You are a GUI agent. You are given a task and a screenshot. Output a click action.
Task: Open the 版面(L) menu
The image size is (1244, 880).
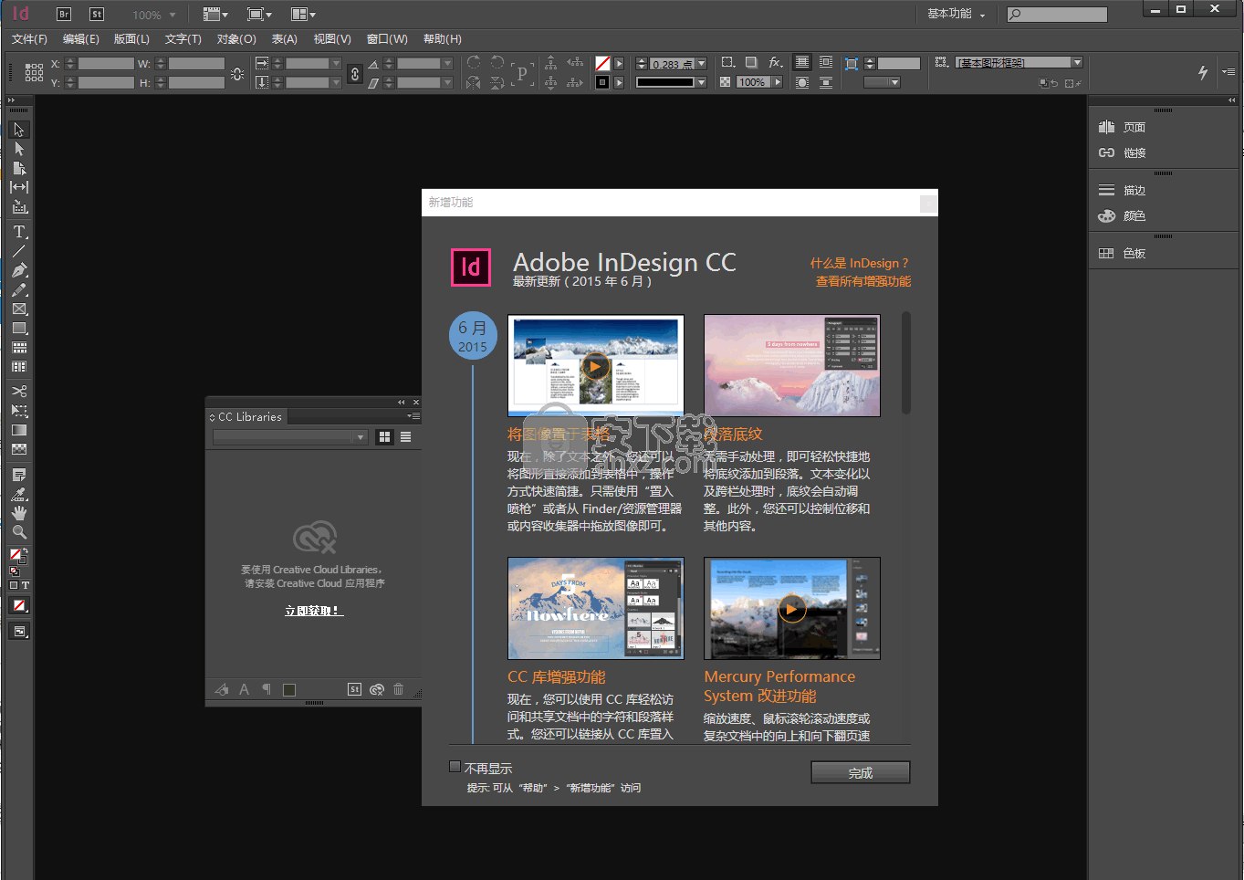click(x=131, y=39)
